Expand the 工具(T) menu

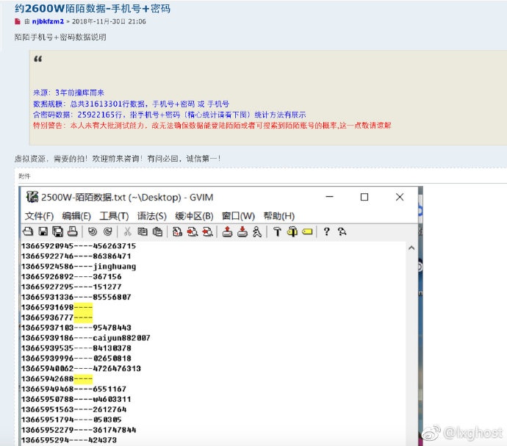(114, 216)
